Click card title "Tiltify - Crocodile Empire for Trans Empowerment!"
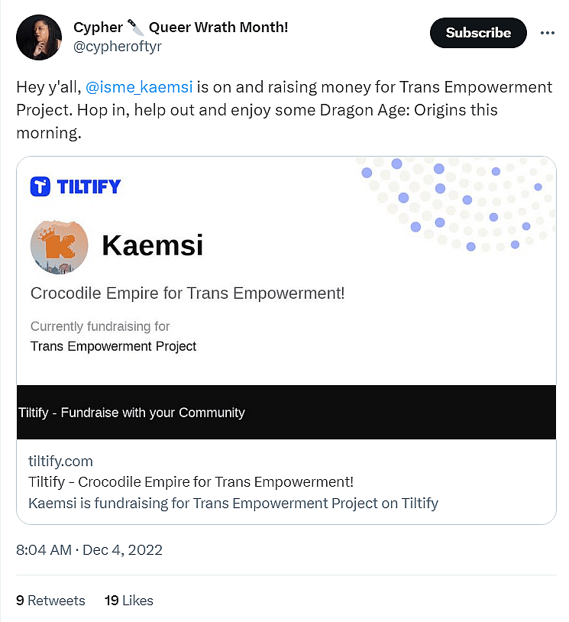 (191, 482)
